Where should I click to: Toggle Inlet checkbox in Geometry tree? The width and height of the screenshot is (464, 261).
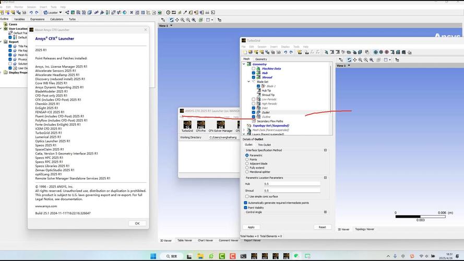coord(254,108)
